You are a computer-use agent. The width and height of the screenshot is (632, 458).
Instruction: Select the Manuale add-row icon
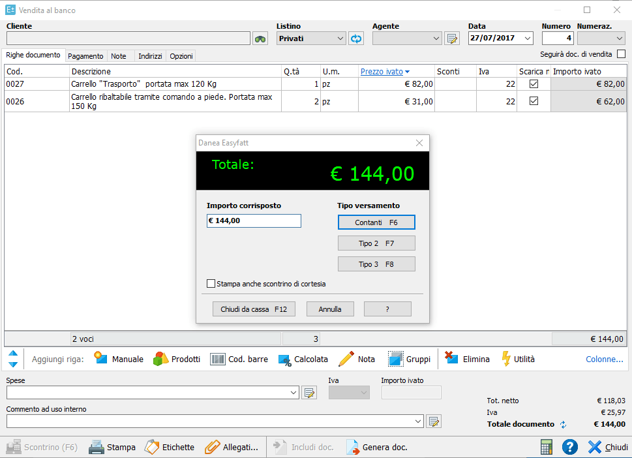(102, 358)
